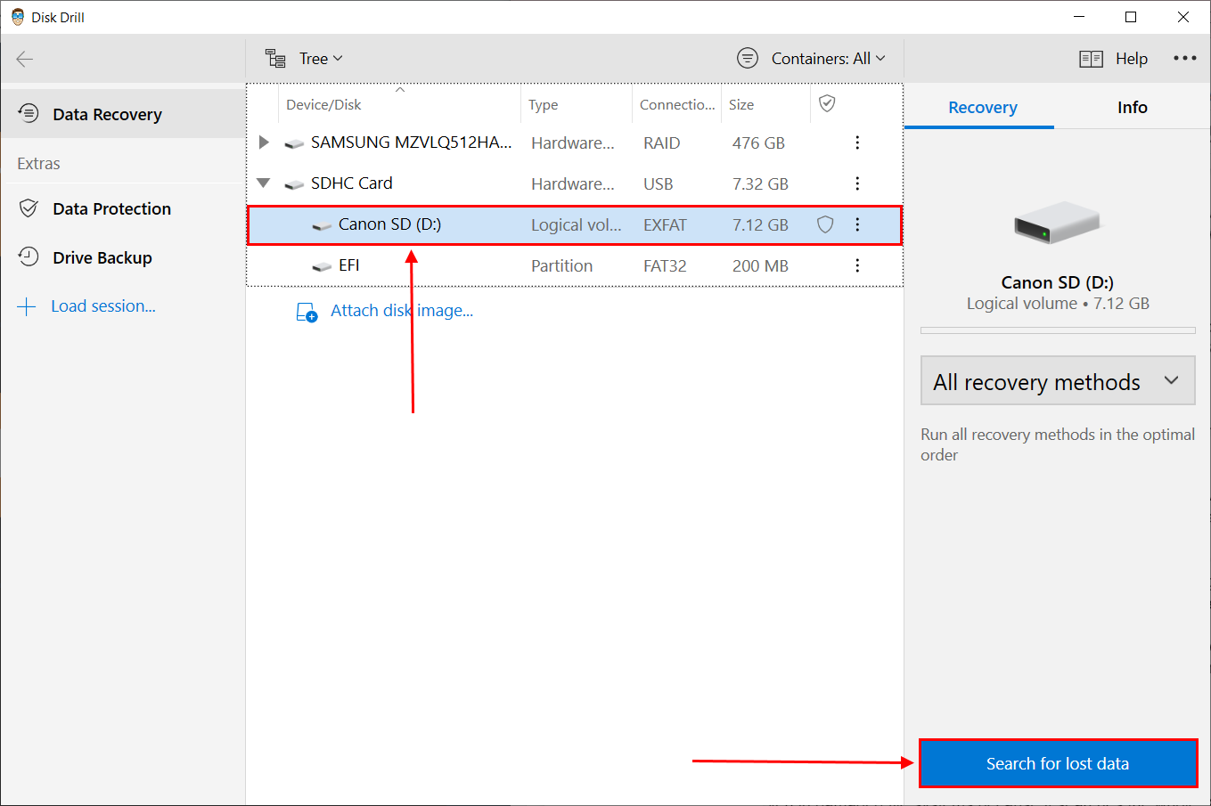Click the RAID connection cell
1211x806 pixels.
[x=662, y=143]
